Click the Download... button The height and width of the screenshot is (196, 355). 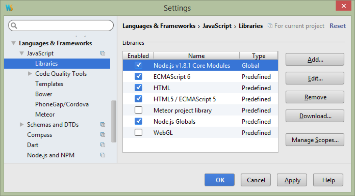point(315,116)
